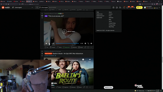Image resolution: width=163 pixels, height=92 pixels.
Task: Mute the video volume
Action: 91,43
